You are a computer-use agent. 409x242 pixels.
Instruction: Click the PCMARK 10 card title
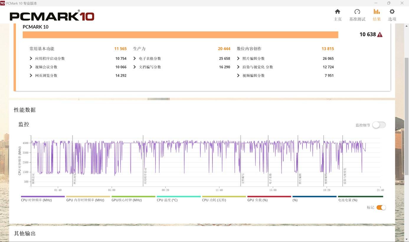(x=35, y=27)
